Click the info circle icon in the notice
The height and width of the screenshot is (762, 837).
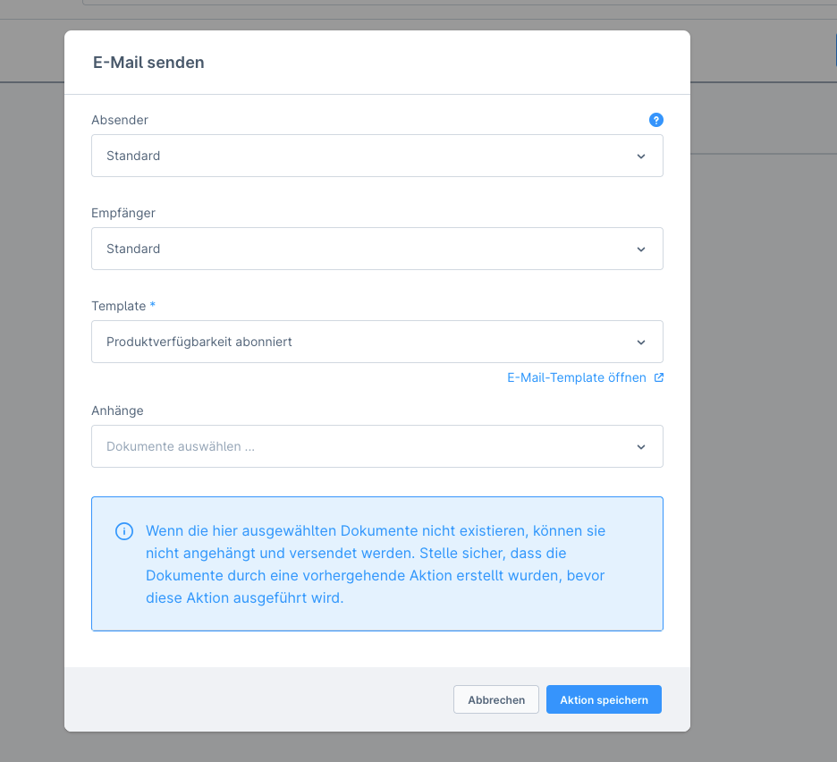pyautogui.click(x=124, y=531)
